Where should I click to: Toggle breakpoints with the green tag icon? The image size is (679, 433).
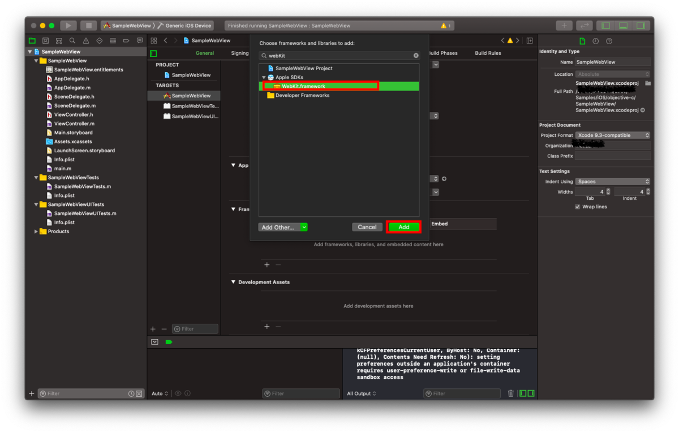169,342
